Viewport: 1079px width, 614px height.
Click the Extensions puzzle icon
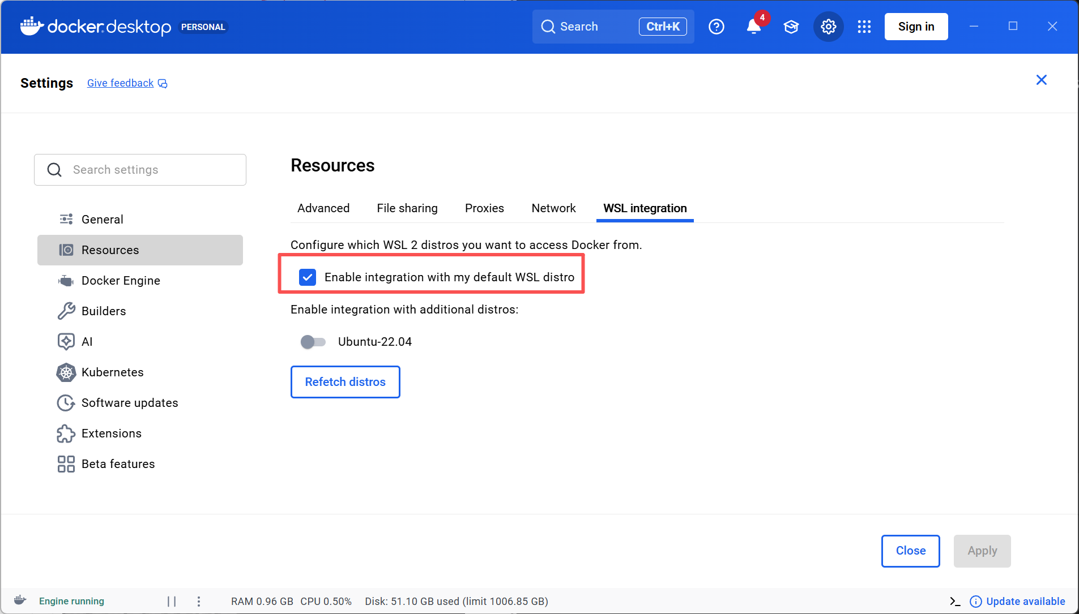(66, 433)
